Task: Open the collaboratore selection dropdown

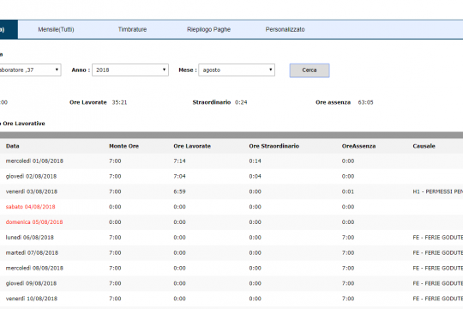Action: (30, 70)
